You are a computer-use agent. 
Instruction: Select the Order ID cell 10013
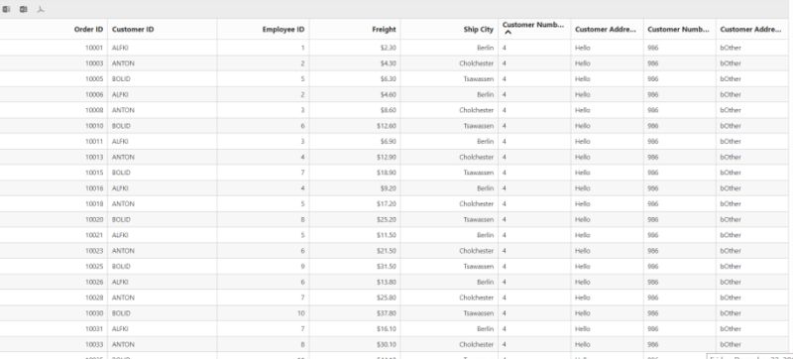point(93,158)
